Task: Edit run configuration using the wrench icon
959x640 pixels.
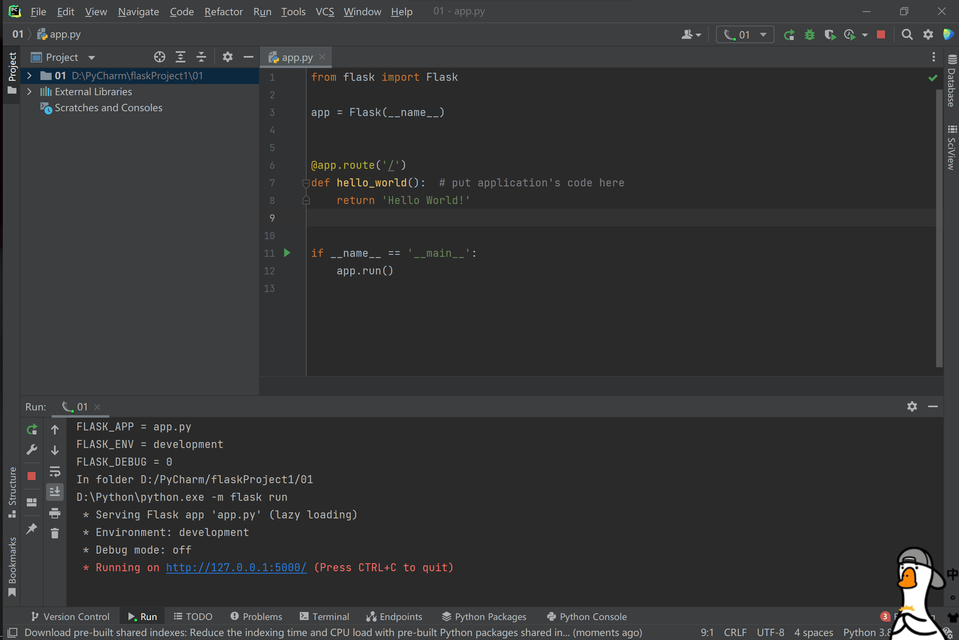Action: [32, 449]
